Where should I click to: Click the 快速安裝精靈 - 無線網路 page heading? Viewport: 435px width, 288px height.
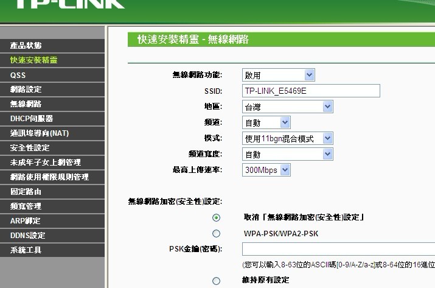tap(193, 40)
